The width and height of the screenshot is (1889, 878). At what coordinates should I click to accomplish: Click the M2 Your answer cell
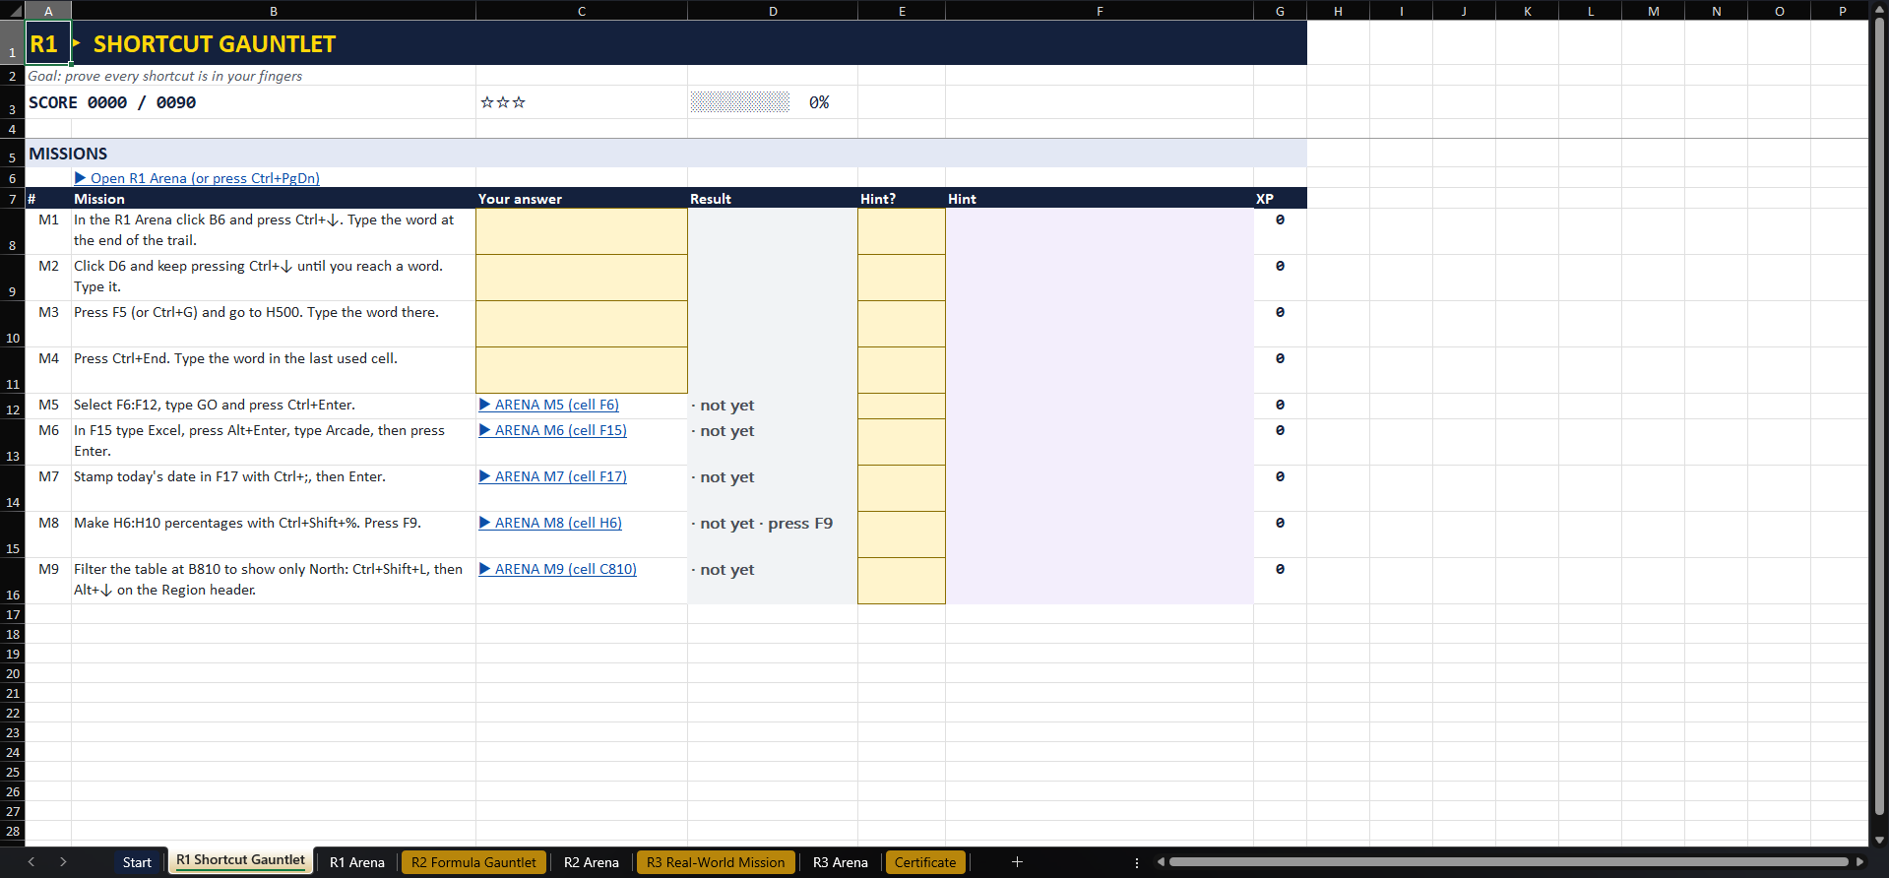click(x=582, y=278)
